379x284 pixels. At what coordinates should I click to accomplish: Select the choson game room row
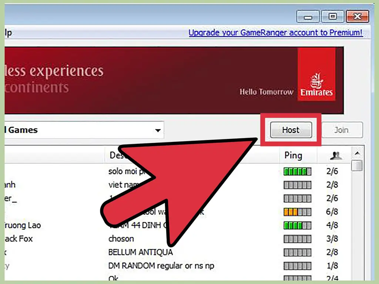tap(178, 239)
